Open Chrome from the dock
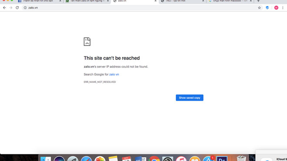This screenshot has width=287, height=161. pos(154,159)
